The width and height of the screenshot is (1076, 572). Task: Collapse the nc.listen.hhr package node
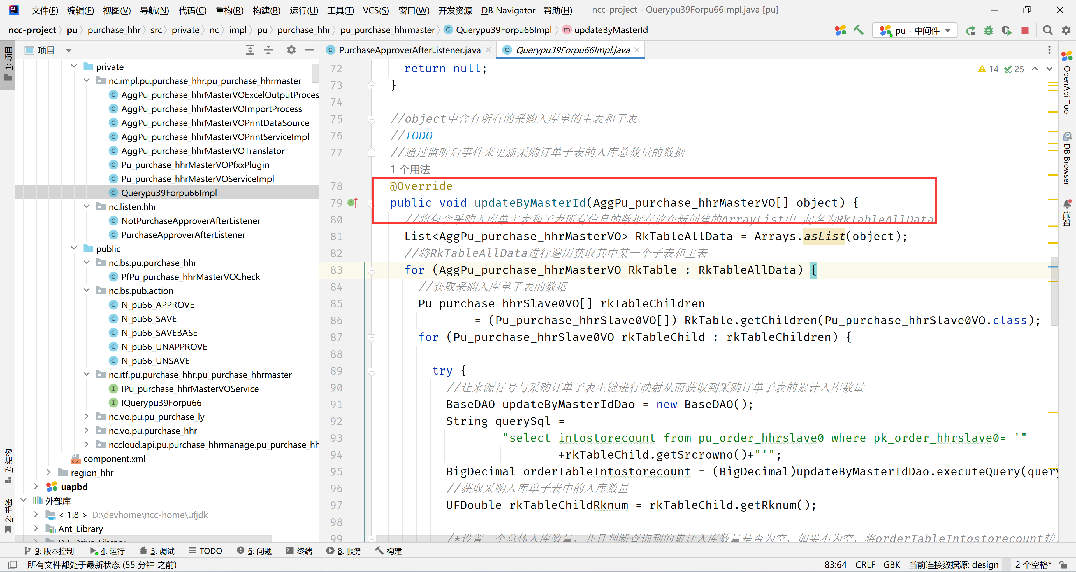(87, 207)
